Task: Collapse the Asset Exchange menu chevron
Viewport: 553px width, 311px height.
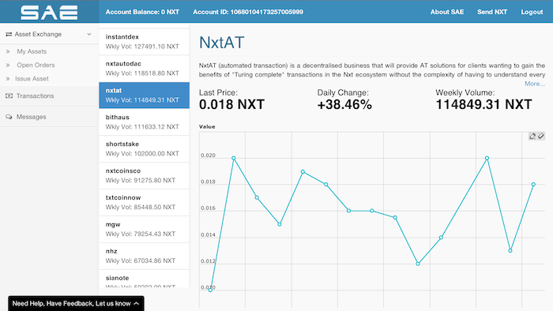Action: click(88, 34)
